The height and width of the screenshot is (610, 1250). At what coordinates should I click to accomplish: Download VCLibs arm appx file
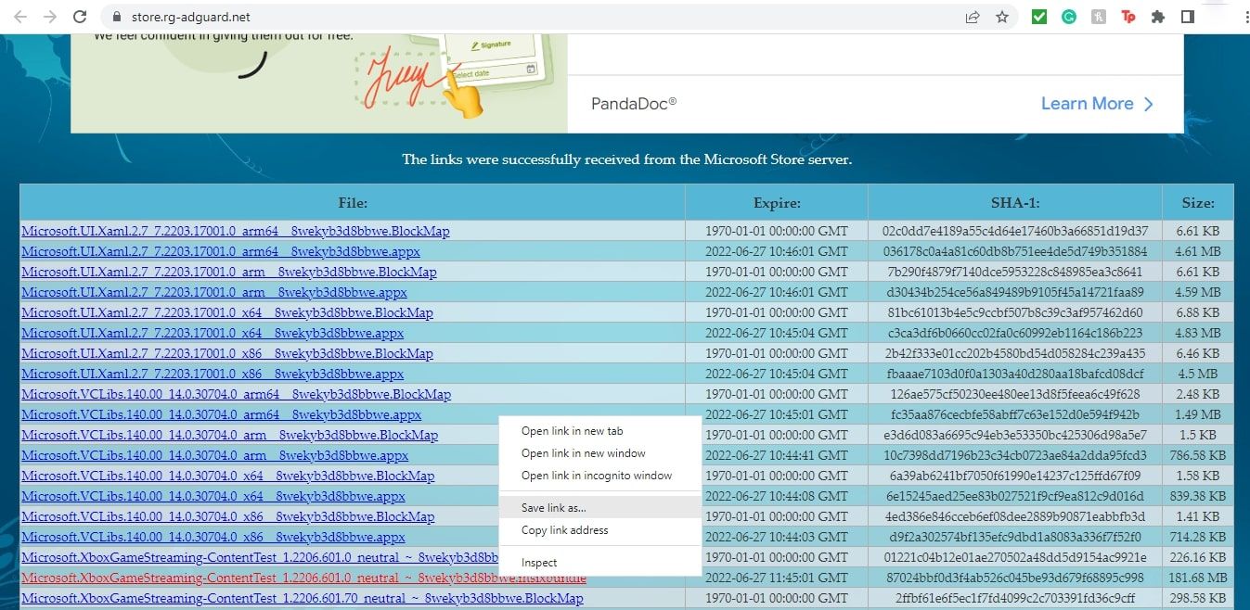pos(215,455)
